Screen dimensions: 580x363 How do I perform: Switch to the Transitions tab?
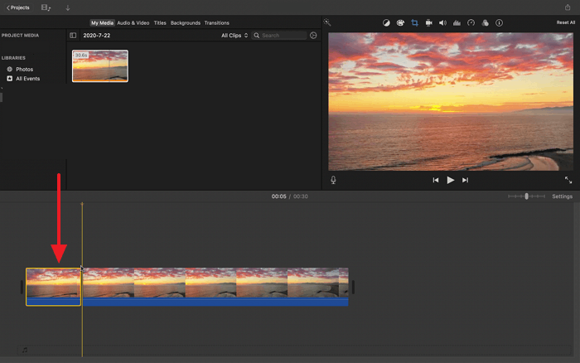tap(216, 23)
